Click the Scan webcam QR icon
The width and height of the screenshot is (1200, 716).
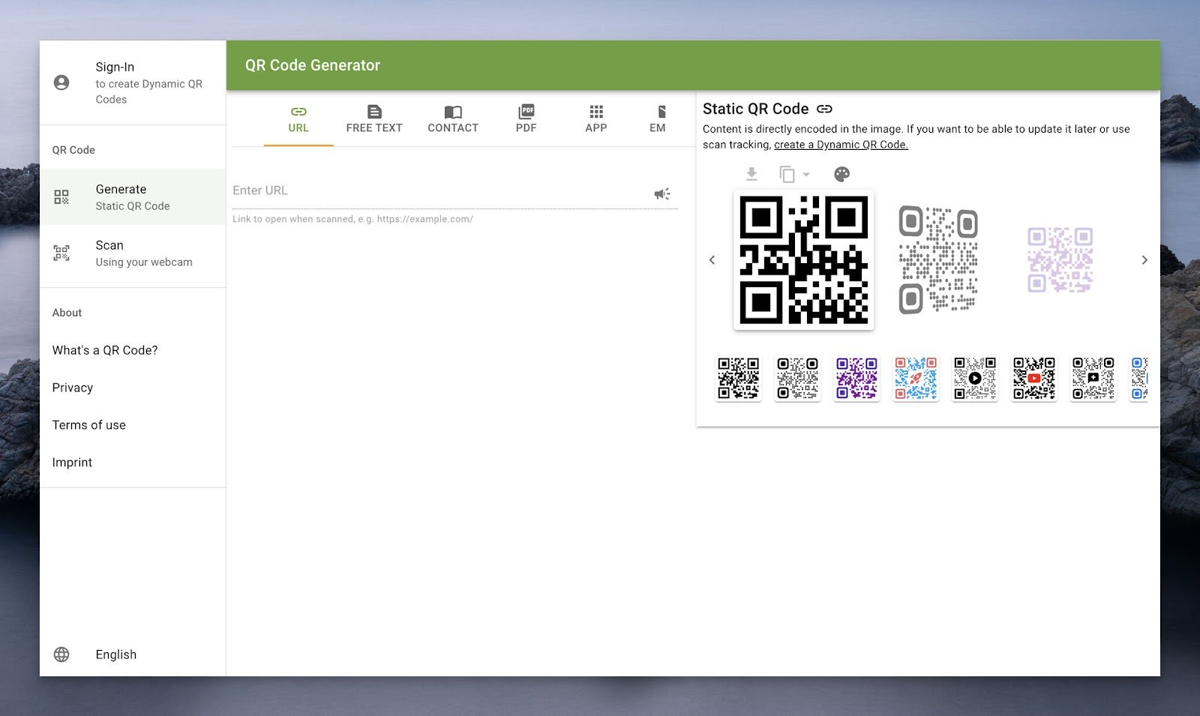[61, 253]
